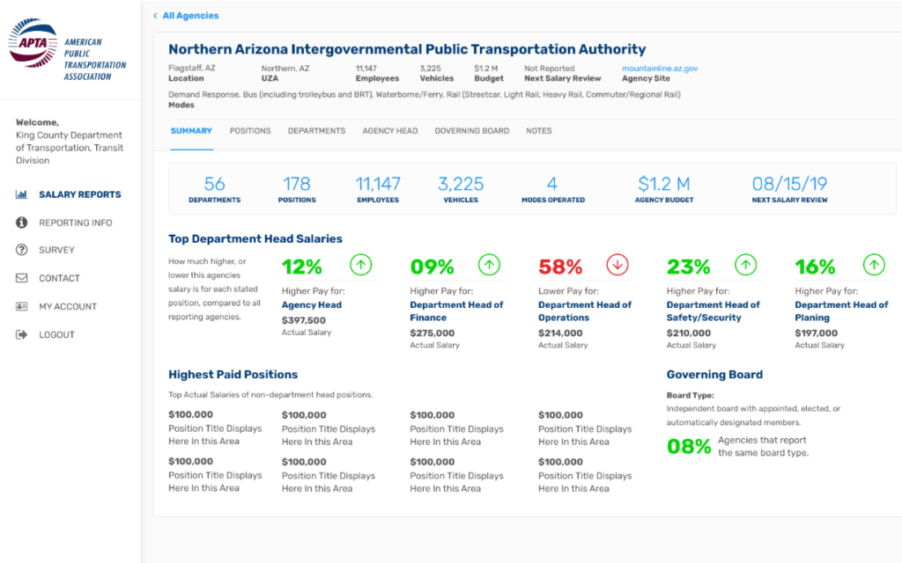The width and height of the screenshot is (902, 563).
Task: Click the 08% board type percentage
Action: tap(689, 446)
